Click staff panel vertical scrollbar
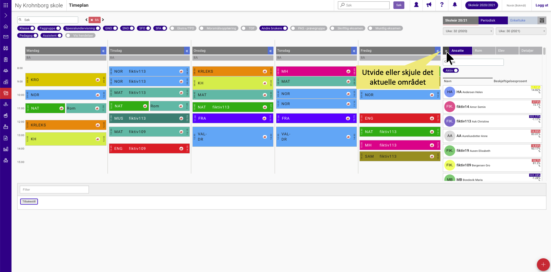Image resolution: width=551 pixels, height=272 pixels. pos(544,51)
